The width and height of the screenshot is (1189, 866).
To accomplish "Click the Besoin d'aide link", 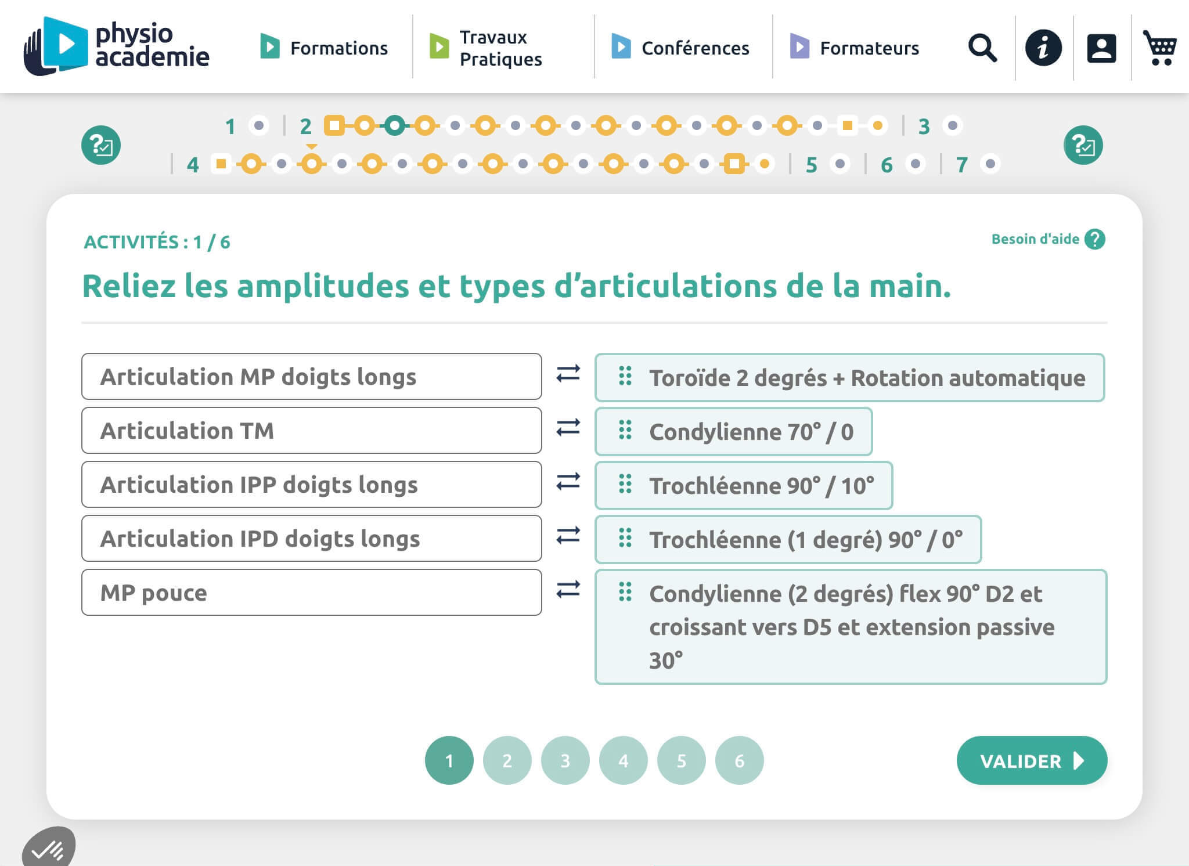I will click(1035, 239).
